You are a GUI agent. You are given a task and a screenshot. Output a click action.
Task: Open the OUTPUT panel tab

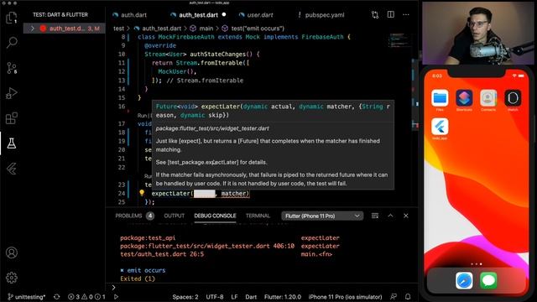[x=174, y=216]
